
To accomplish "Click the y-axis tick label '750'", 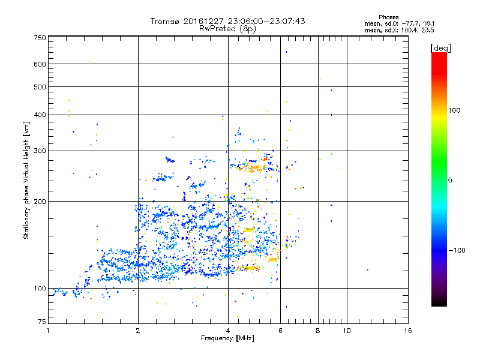I will coord(40,38).
